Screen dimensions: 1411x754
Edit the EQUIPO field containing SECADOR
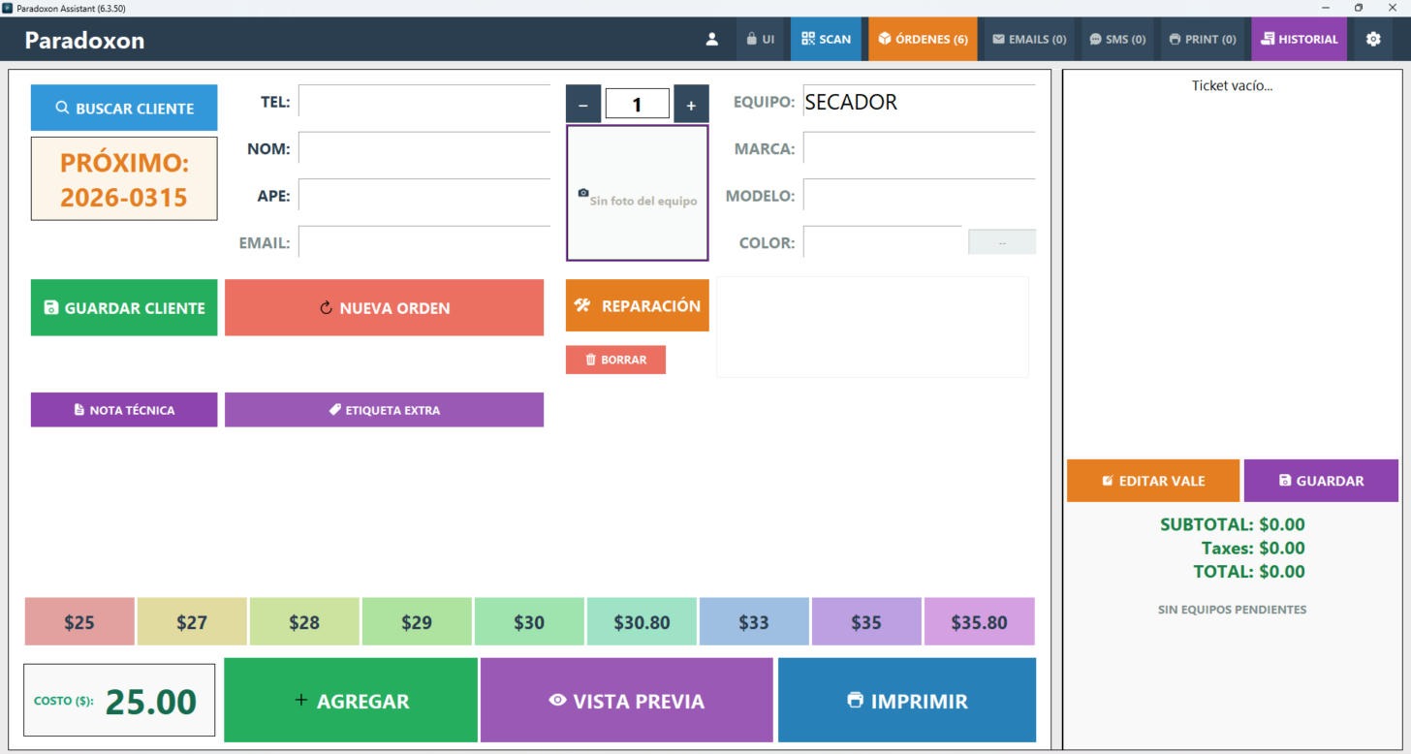tap(919, 101)
